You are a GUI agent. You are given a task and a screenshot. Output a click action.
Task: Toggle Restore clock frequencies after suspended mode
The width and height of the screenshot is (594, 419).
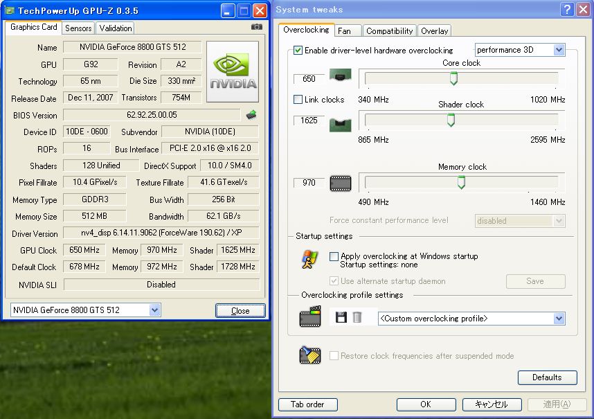(x=334, y=356)
